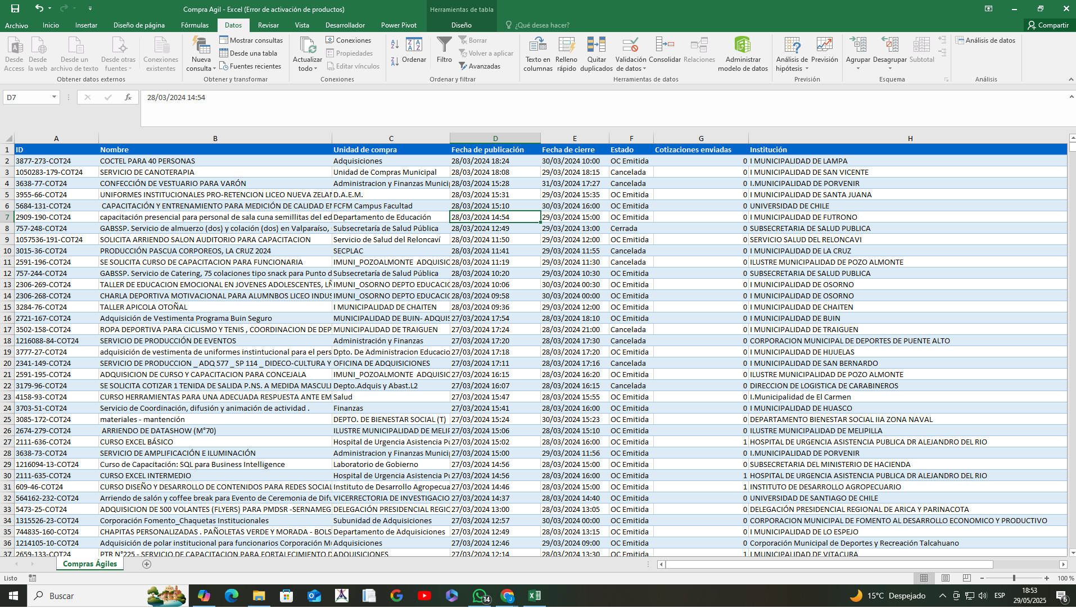The height and width of the screenshot is (608, 1076).
Task: Click Relleno rápido
Action: (566, 54)
